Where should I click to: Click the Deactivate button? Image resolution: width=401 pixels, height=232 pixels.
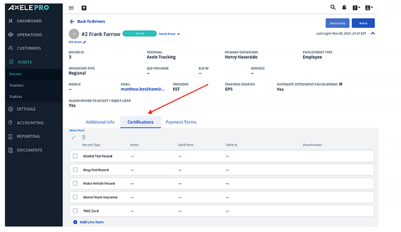coord(337,23)
